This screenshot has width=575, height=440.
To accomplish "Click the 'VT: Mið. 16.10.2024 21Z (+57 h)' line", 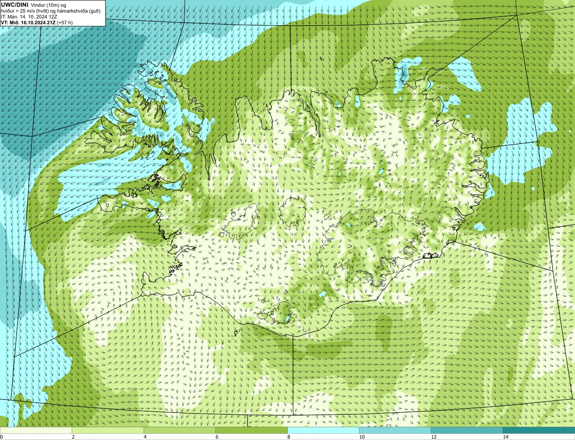I will [x=37, y=22].
